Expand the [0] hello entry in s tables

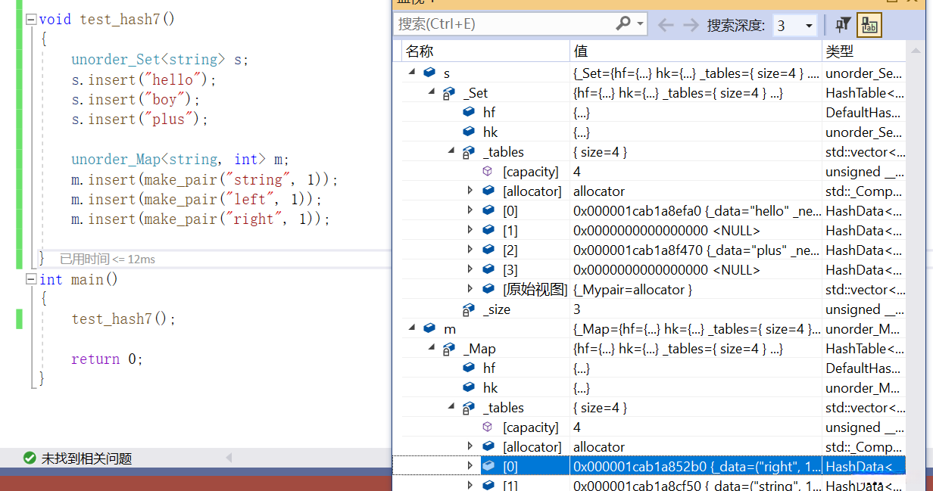point(470,211)
